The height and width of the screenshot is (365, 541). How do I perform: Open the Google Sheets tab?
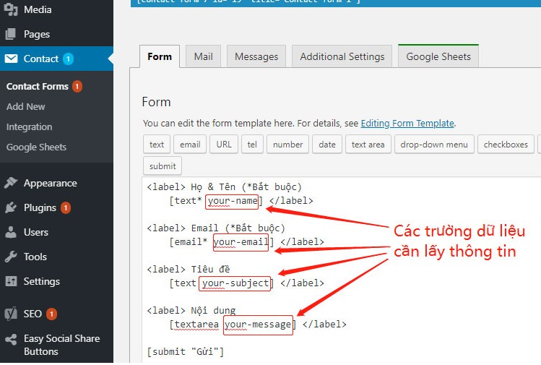coord(438,56)
